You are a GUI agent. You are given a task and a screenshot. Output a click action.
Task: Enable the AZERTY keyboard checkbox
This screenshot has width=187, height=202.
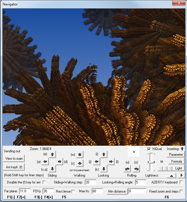coord(181,182)
